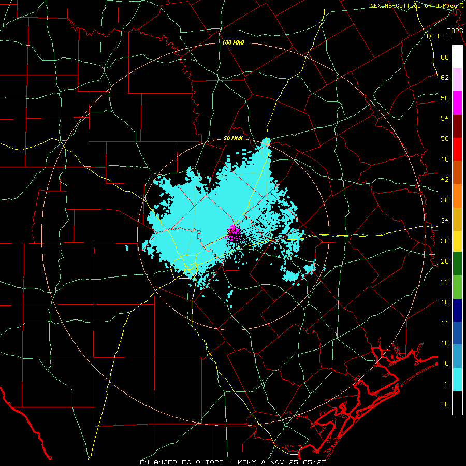Choose the navy blue legend swatch

coord(457,310)
